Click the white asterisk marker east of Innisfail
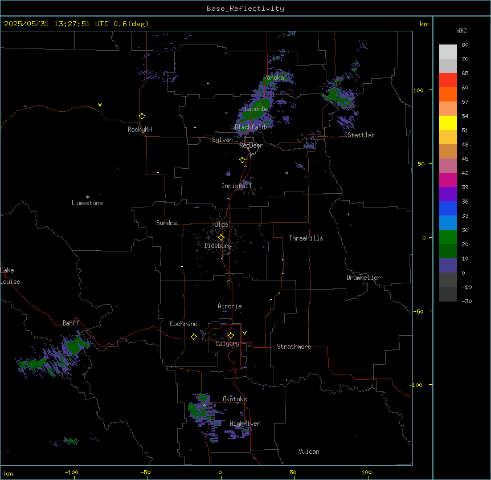Viewport: 491px width, 480px height. click(x=286, y=173)
